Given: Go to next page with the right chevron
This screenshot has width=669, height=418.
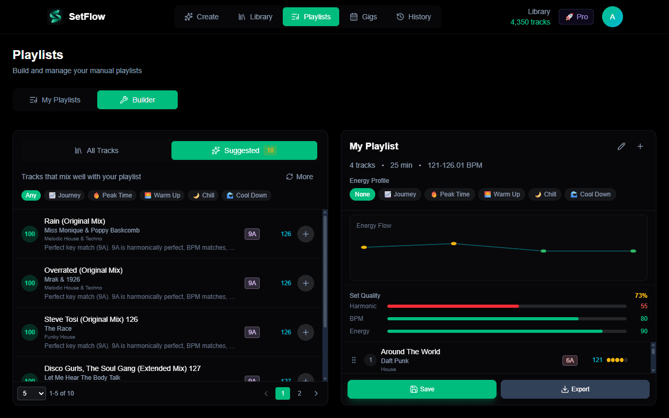Looking at the screenshot, I should pyautogui.click(x=316, y=393).
